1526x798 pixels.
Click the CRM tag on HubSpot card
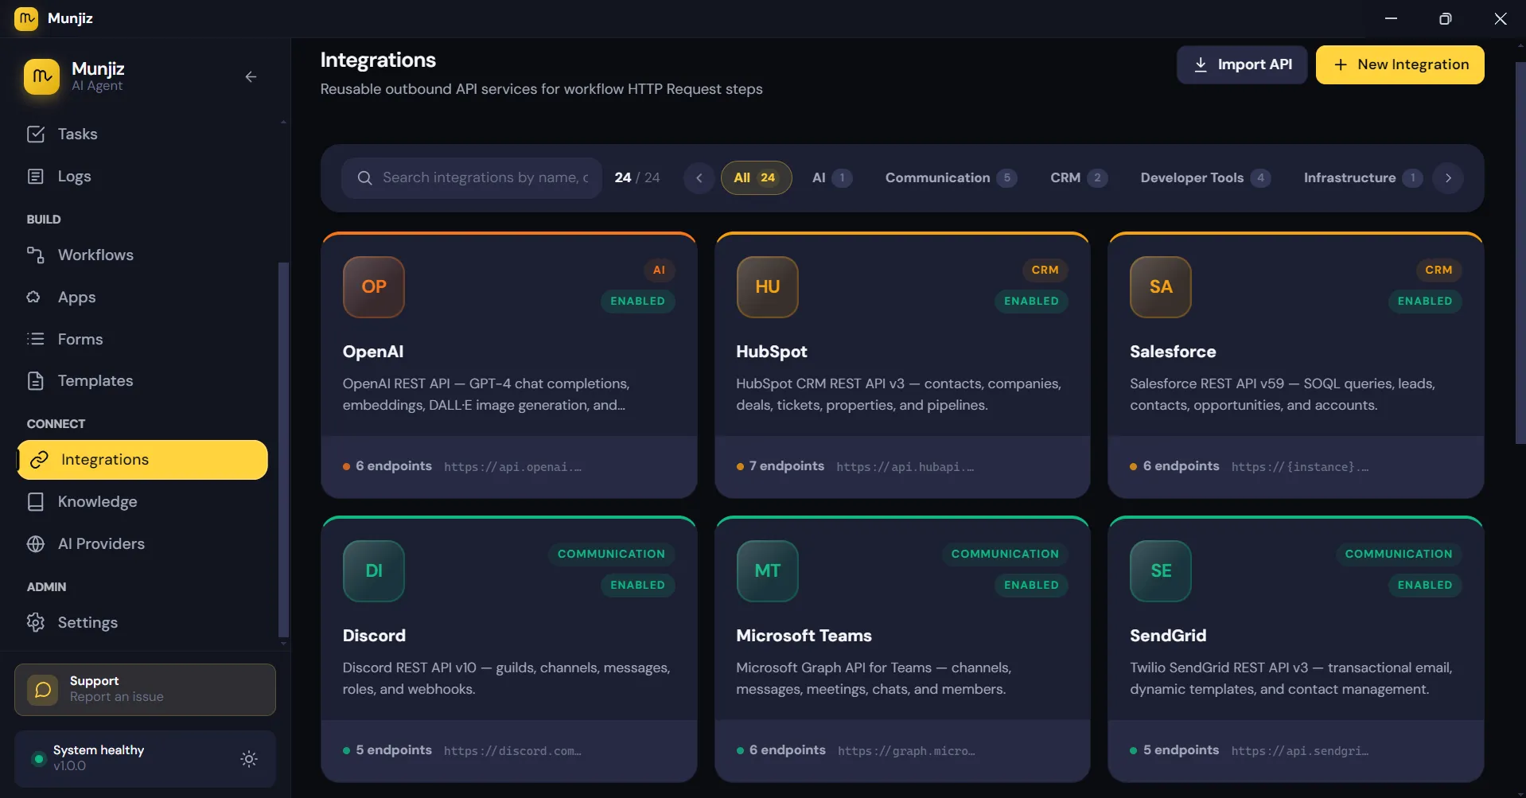1045,270
